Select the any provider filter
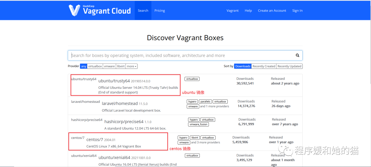371x167 pixels. (x=83, y=67)
